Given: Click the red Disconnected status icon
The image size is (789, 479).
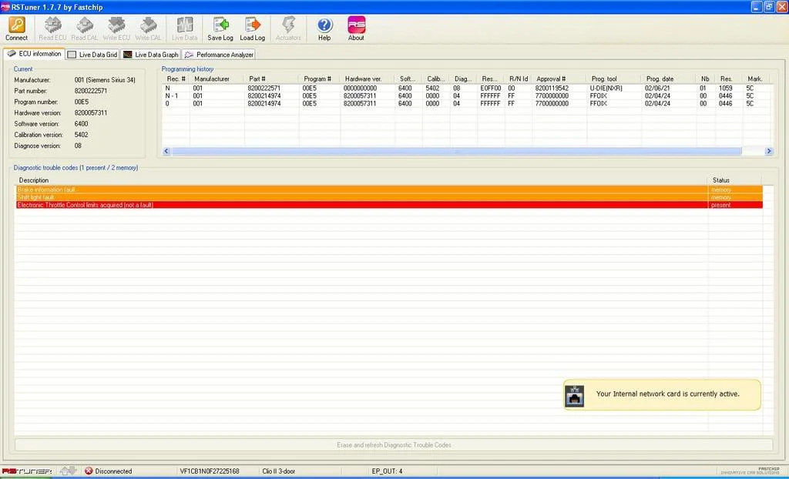Looking at the screenshot, I should 89,471.
